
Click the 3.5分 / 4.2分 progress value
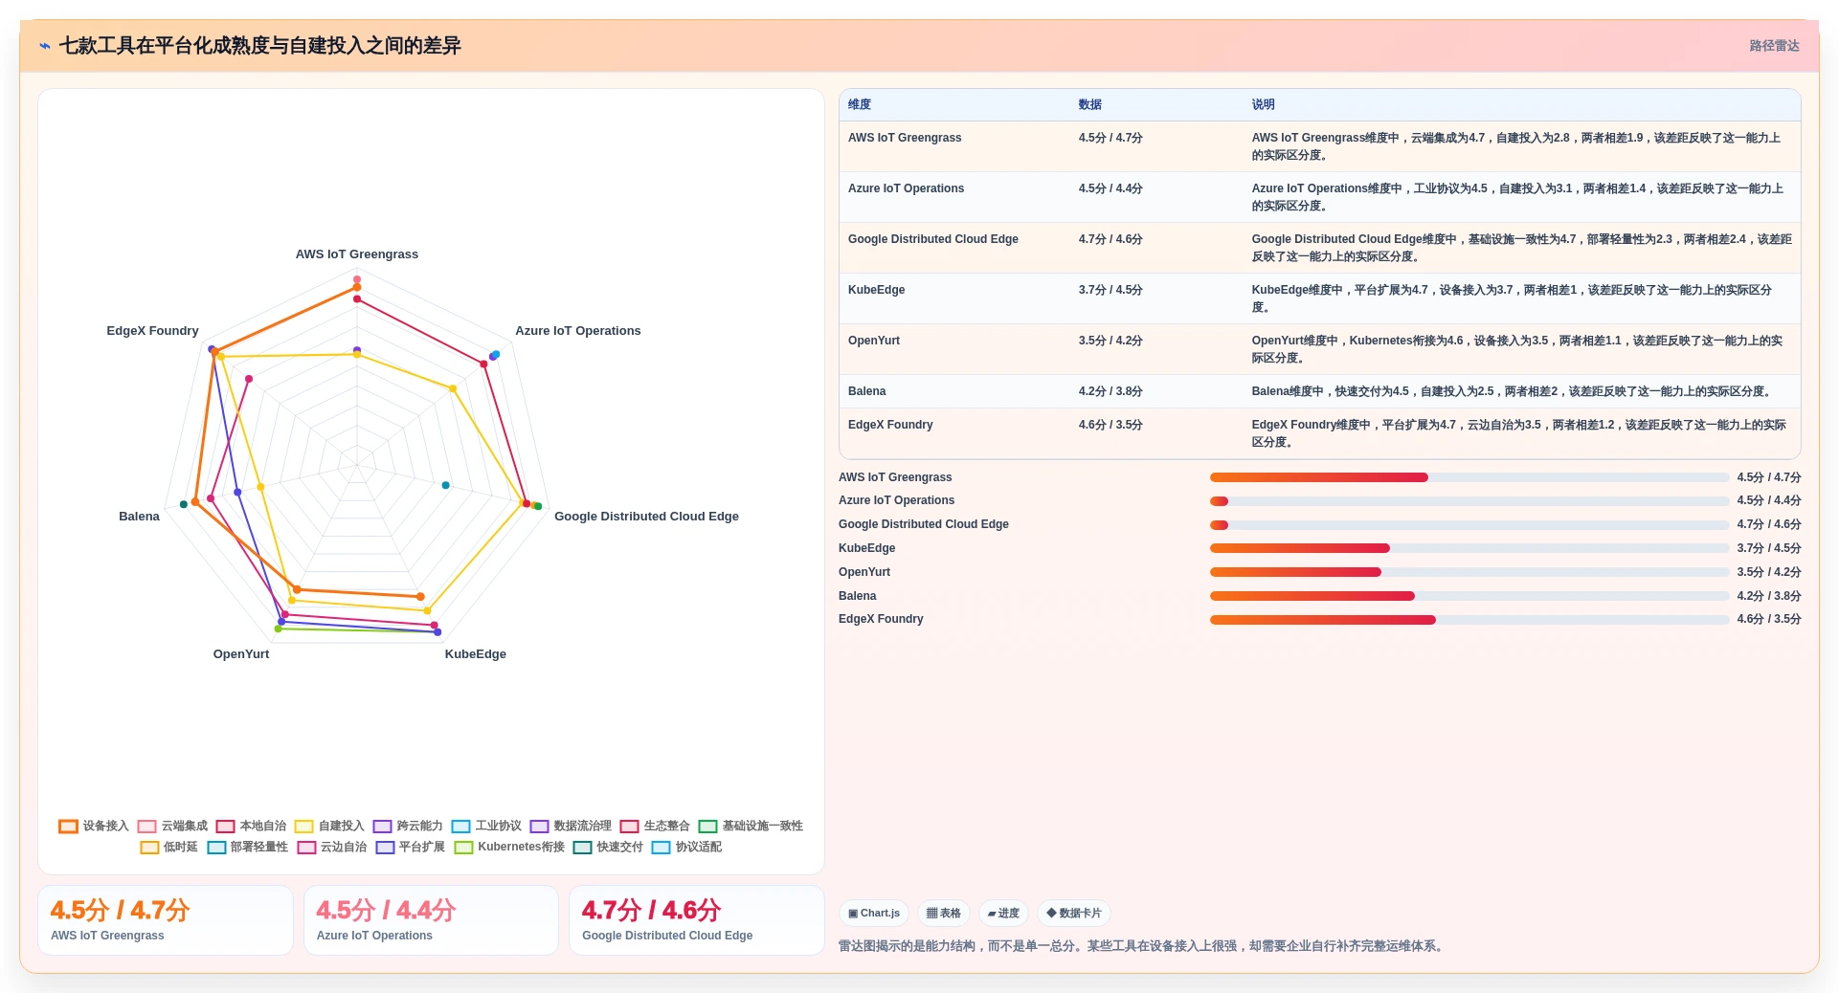tap(1769, 572)
